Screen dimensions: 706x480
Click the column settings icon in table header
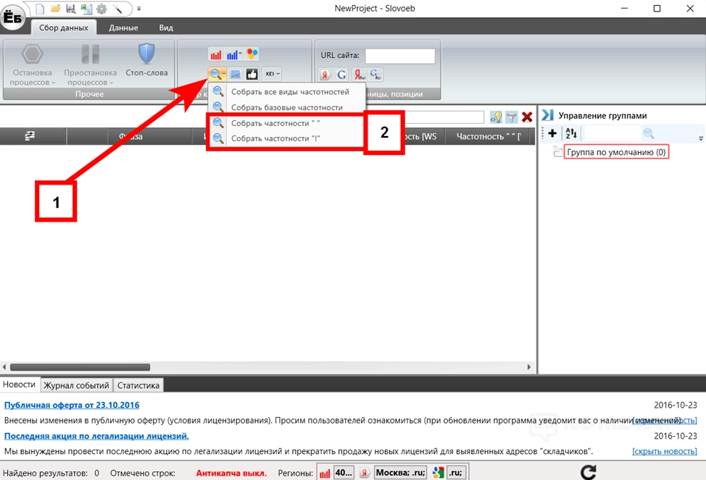click(30, 136)
